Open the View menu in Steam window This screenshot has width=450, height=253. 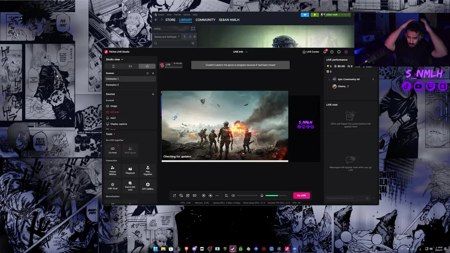[x=169, y=15]
